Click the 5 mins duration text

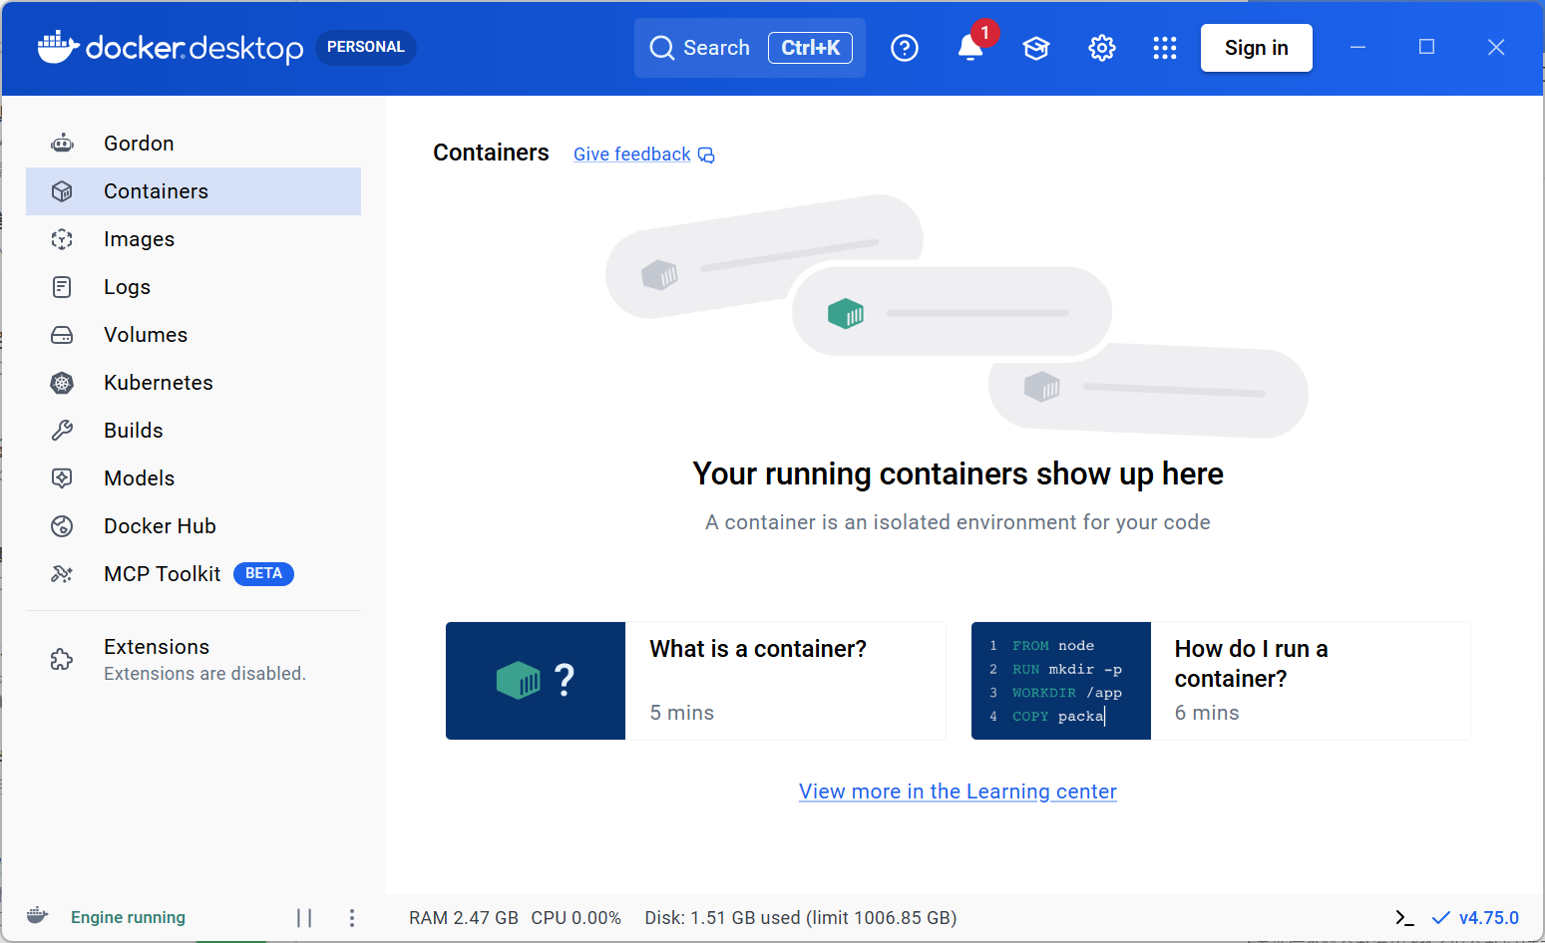[x=682, y=713]
